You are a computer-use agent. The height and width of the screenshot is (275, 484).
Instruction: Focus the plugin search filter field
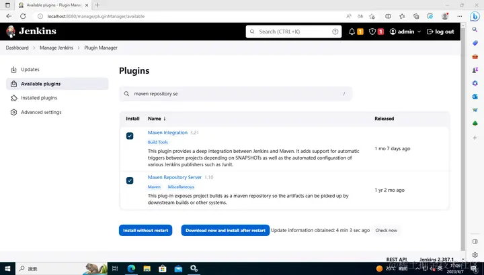click(235, 94)
